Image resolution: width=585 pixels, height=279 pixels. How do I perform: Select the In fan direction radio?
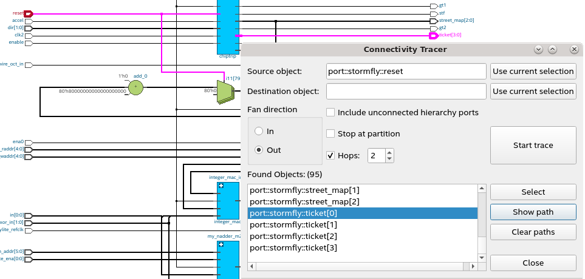259,131
